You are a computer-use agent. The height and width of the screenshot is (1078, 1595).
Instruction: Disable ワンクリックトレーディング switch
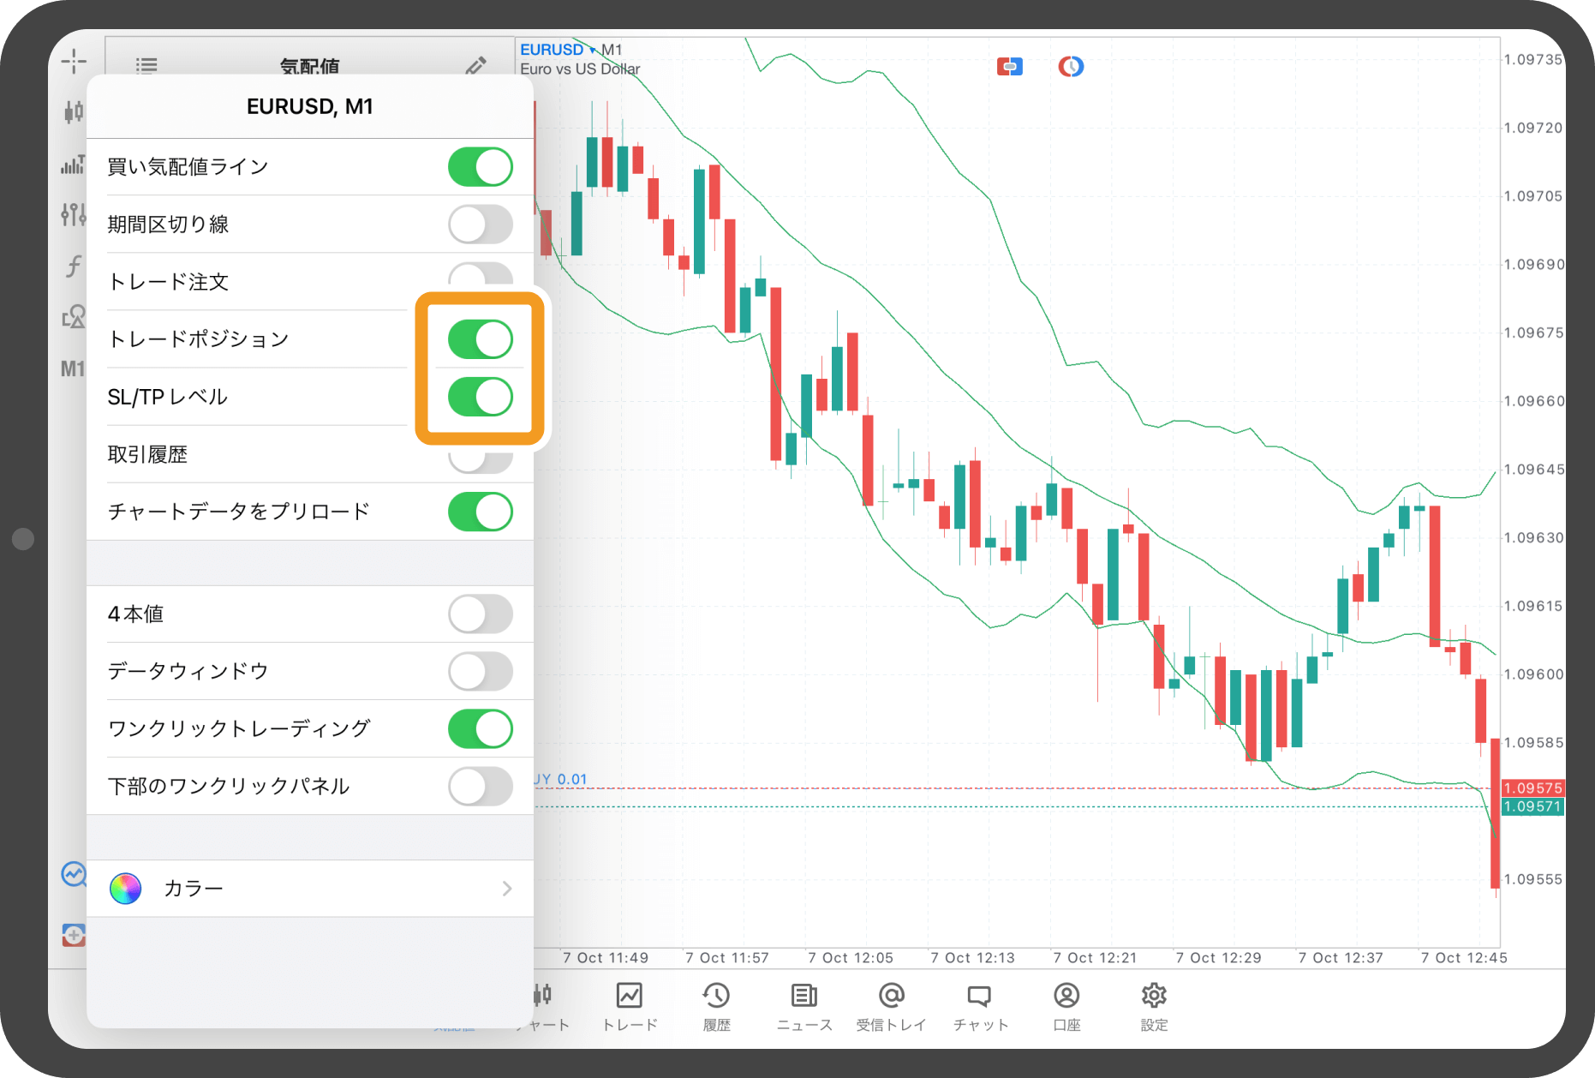[480, 729]
